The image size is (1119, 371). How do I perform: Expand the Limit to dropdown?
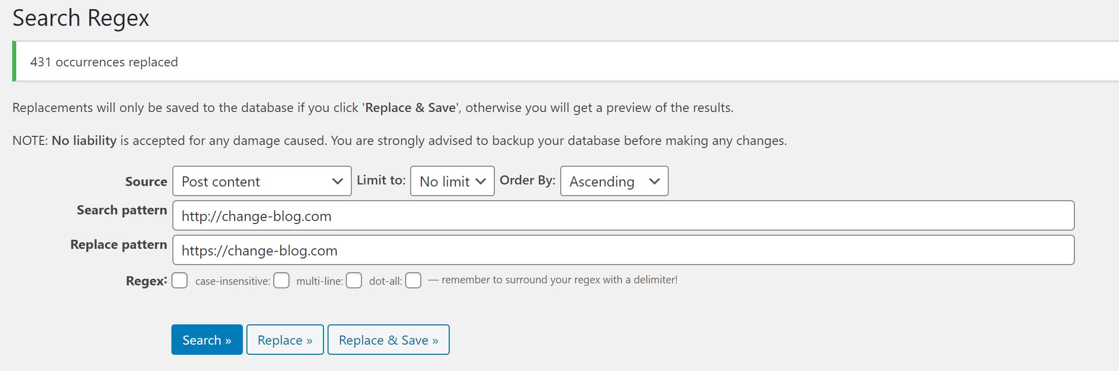tap(452, 181)
